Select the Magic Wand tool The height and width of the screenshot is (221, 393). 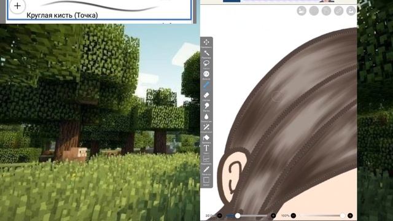click(206, 53)
